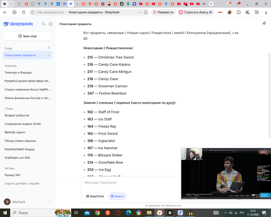Open the Телепорт в Виридис chat

pos(18,73)
